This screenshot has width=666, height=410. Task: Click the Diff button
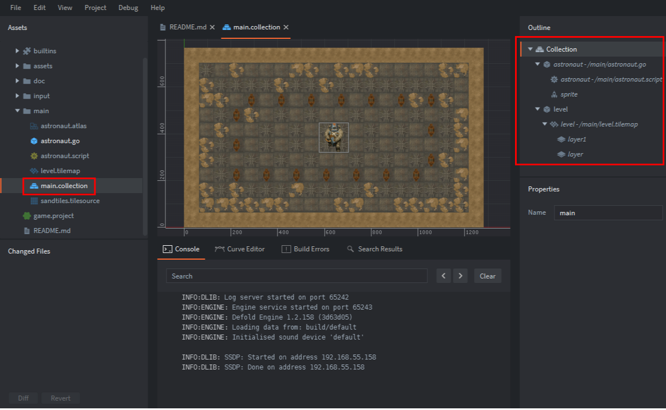(23, 398)
